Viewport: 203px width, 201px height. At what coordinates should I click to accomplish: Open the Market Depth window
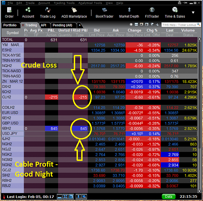coord(129,13)
